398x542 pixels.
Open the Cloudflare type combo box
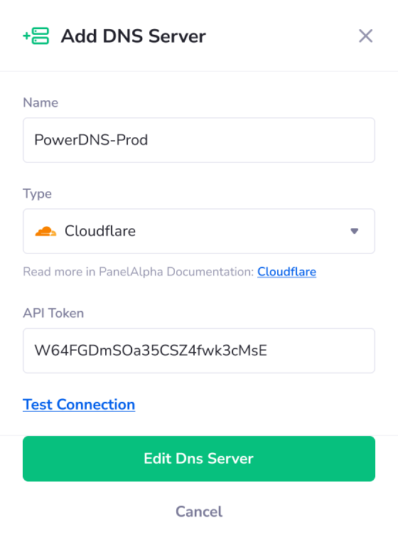point(199,231)
